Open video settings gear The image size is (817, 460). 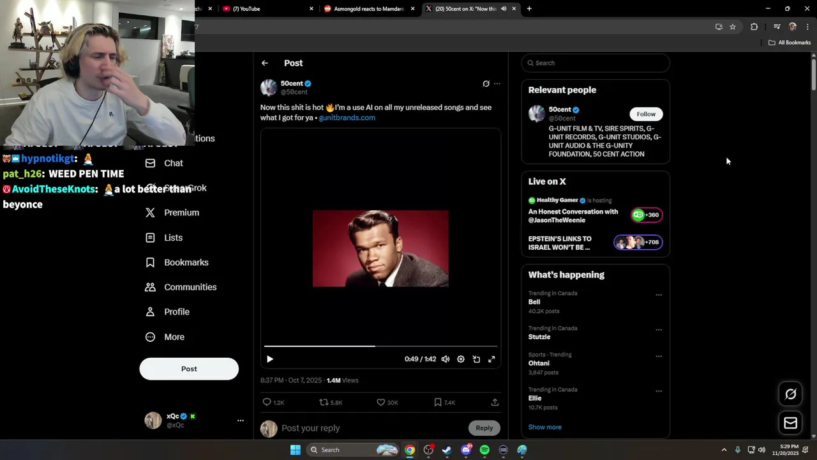point(461,359)
